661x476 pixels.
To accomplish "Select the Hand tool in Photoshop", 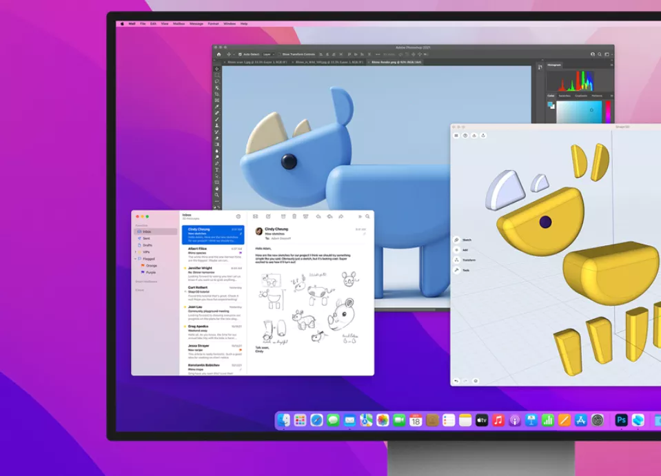I will coord(217,189).
